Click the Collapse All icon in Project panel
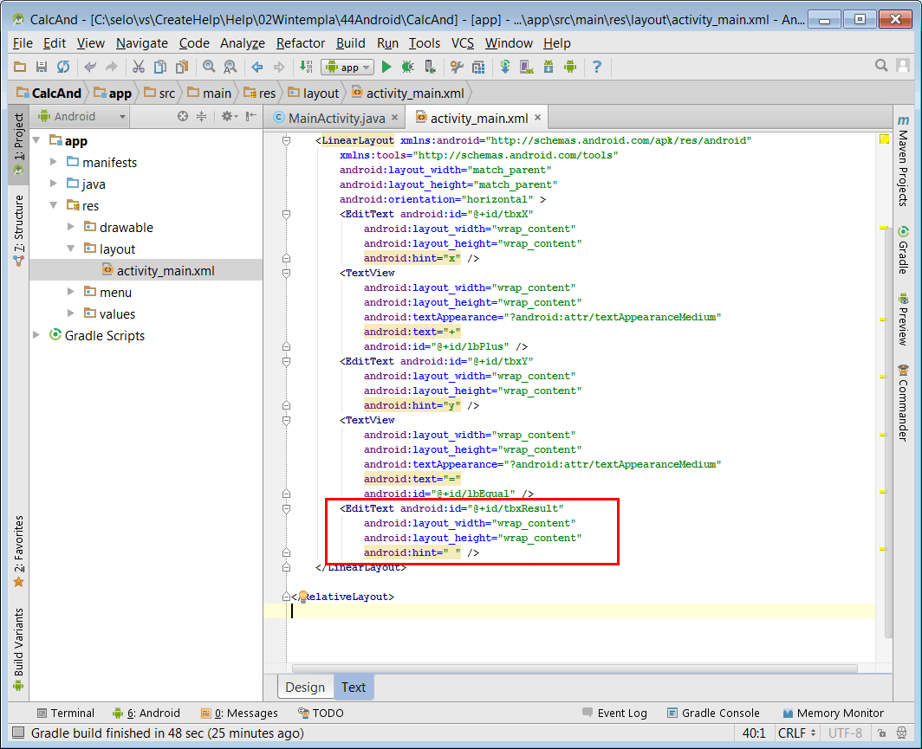 (202, 116)
